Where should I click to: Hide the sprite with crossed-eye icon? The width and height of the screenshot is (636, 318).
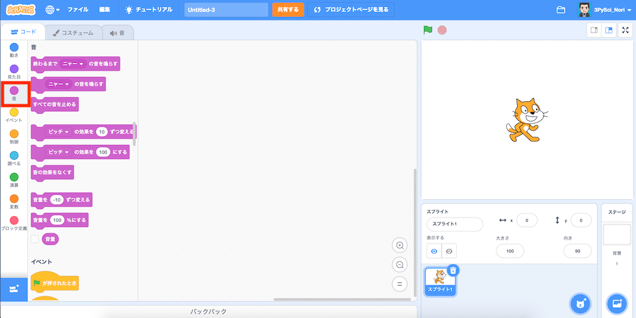pyautogui.click(x=449, y=251)
